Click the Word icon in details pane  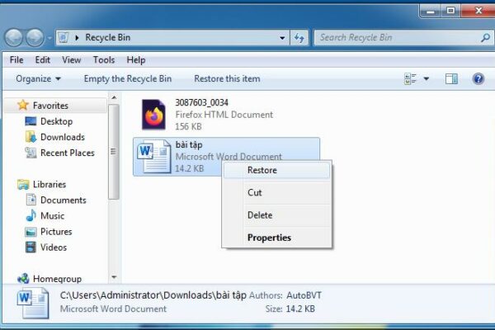coord(33,304)
